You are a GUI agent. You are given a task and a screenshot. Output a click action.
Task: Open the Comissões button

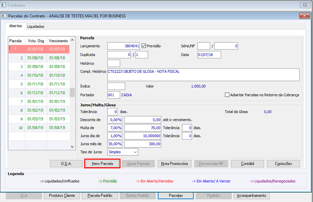point(283,163)
